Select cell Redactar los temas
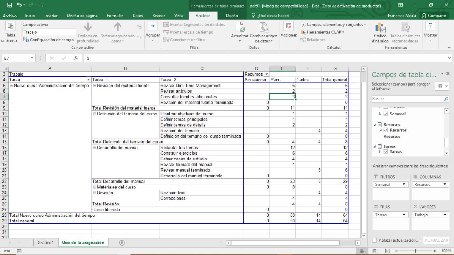 coord(201,148)
